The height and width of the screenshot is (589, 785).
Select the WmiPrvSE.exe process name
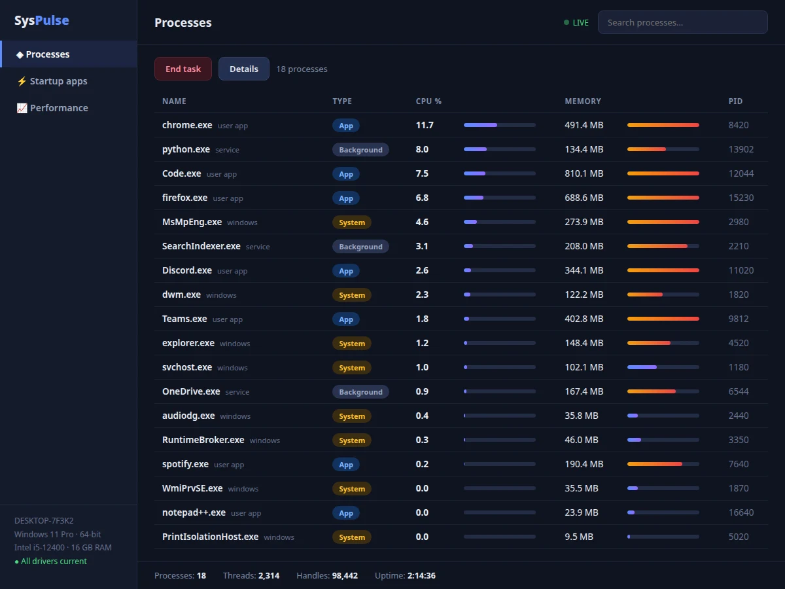point(192,488)
